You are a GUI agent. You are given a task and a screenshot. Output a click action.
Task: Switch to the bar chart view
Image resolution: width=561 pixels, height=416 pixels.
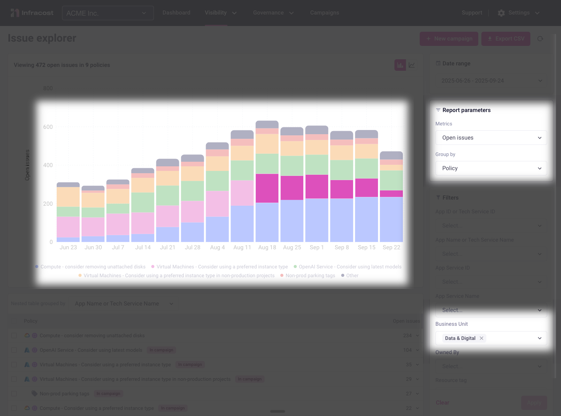[x=400, y=65]
